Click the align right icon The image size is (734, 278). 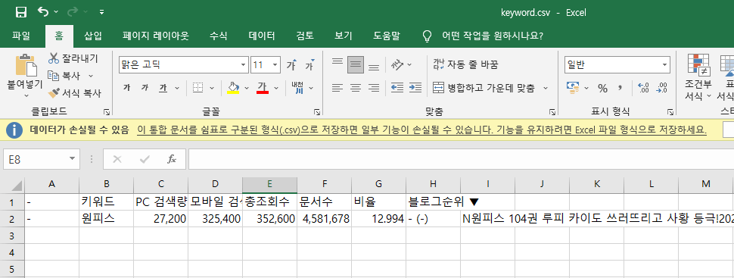374,88
